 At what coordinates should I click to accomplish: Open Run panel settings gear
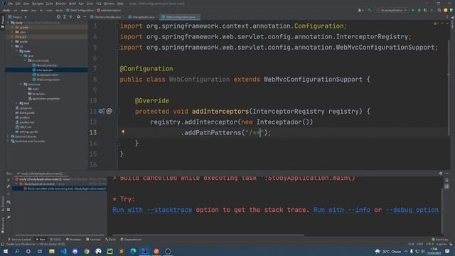click(x=441, y=174)
